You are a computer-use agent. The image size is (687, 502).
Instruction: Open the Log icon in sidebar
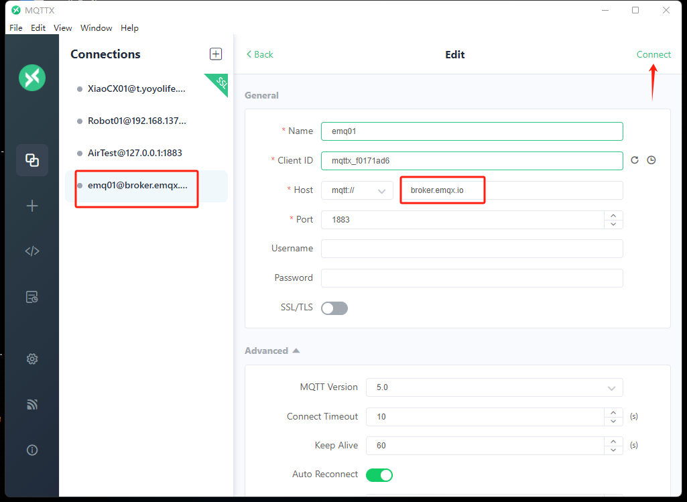pos(32,297)
